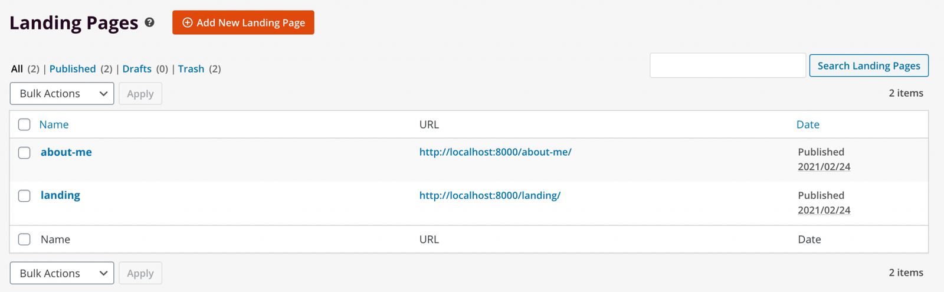Click the Search Landing Pages button
This screenshot has width=944, height=292.
(868, 65)
